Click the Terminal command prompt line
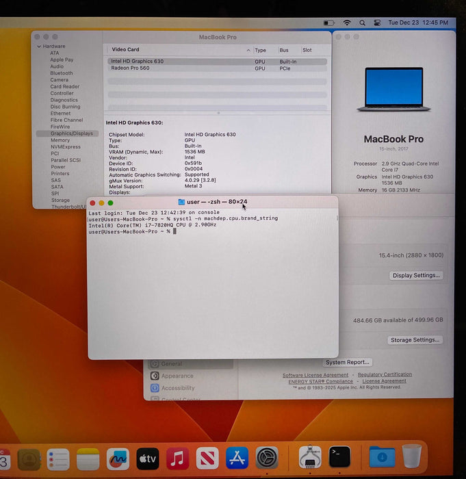 pyautogui.click(x=132, y=231)
